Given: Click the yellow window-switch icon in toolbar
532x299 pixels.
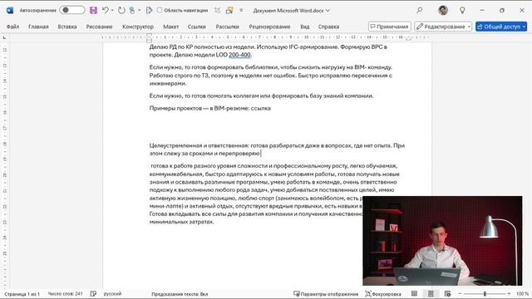Looking at the screenshot, I should (x=229, y=10).
